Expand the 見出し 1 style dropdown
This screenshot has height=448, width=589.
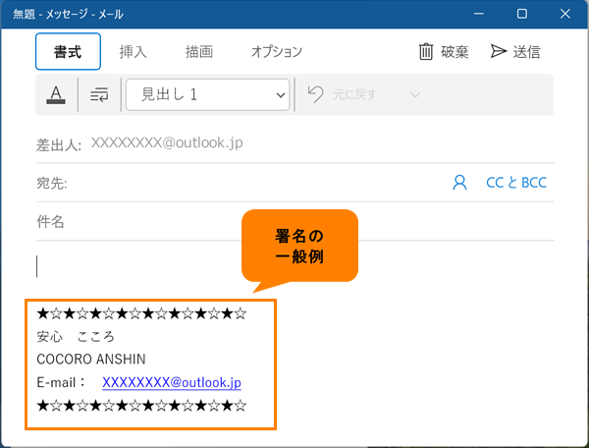click(x=207, y=95)
